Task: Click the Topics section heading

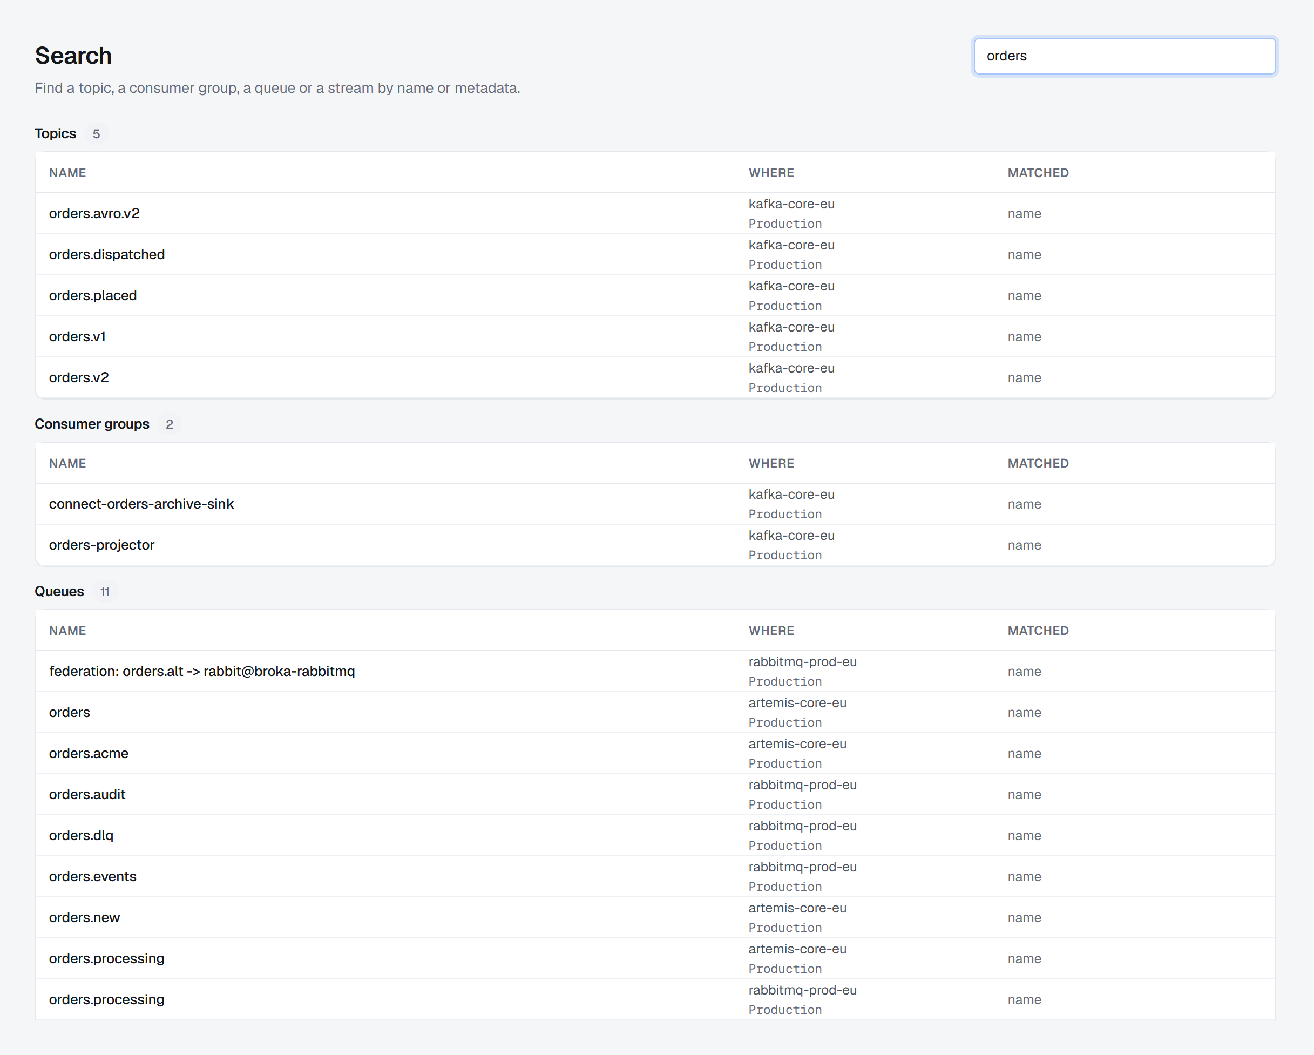Action: coord(56,133)
